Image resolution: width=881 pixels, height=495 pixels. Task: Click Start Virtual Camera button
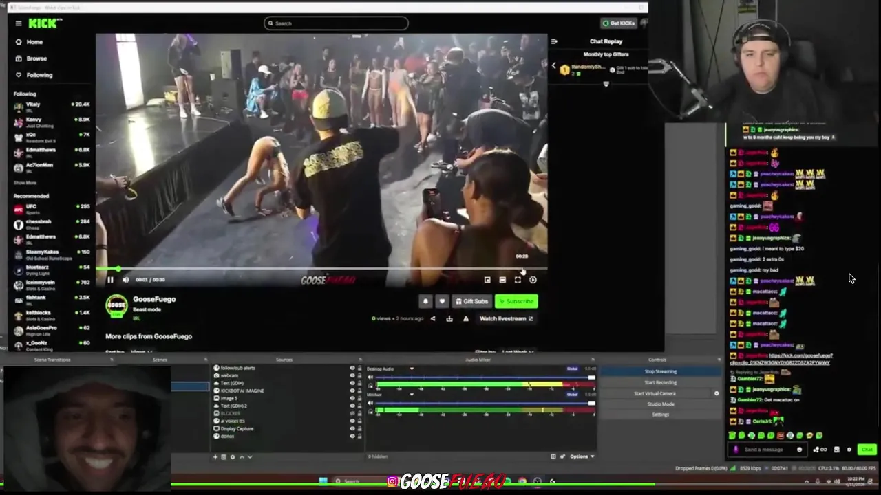tap(655, 393)
